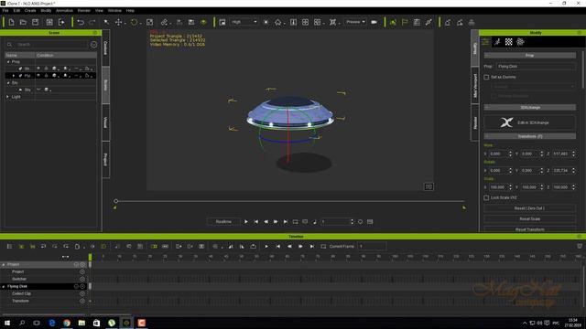Toggle the Project track circle button
Image resolution: width=586 pixels, height=329 pixels.
[x=82, y=272]
